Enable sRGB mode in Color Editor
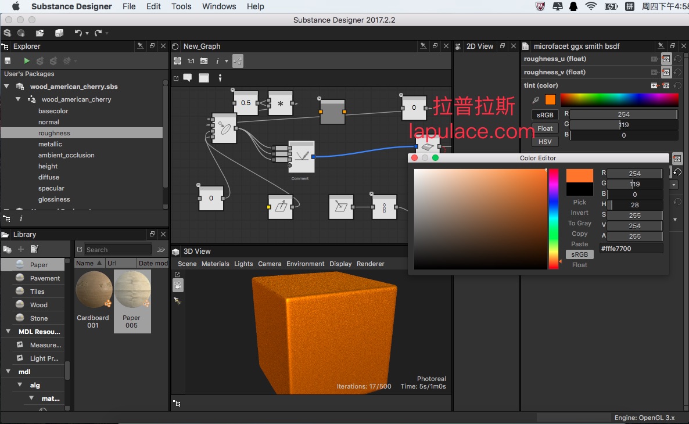Viewport: 689px width, 424px height. (579, 254)
